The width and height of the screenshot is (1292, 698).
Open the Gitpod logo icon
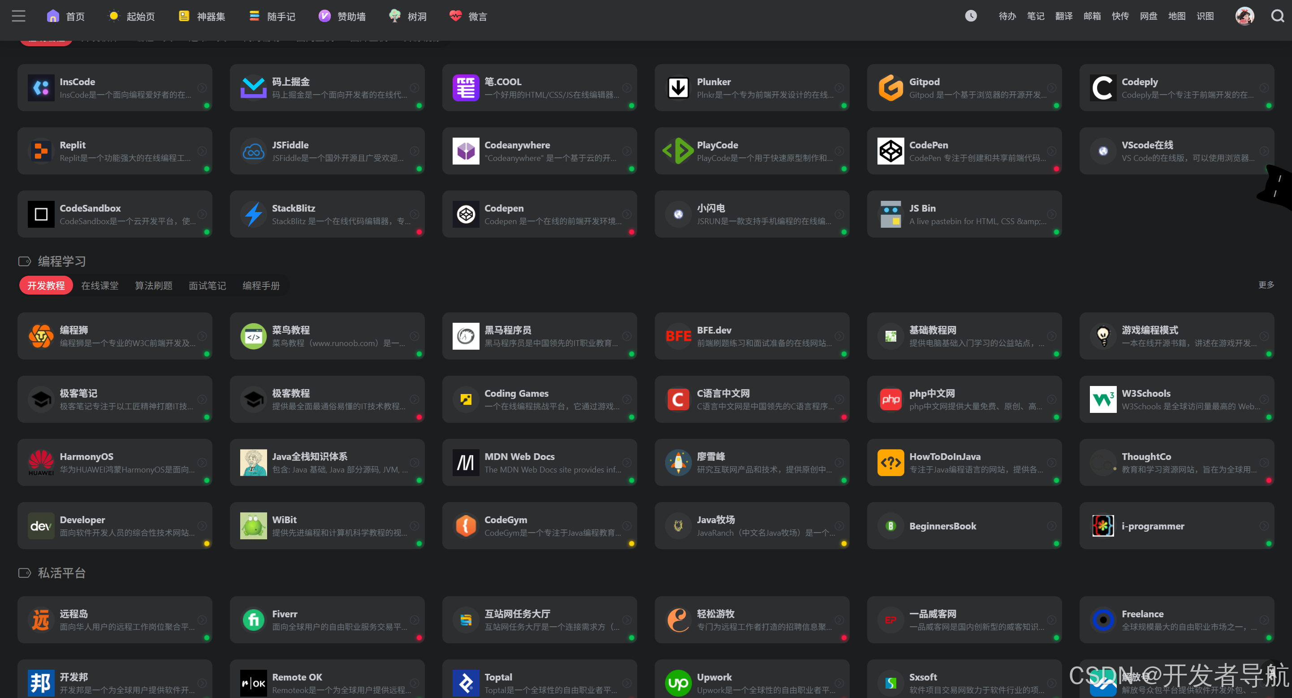point(891,88)
